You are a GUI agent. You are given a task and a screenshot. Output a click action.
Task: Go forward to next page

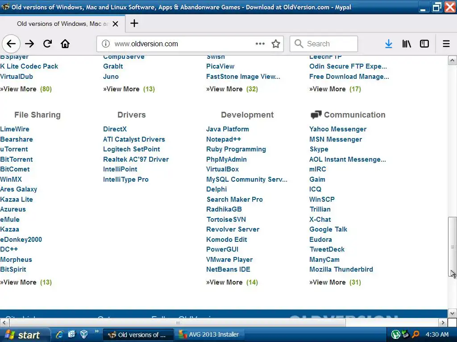pyautogui.click(x=29, y=44)
